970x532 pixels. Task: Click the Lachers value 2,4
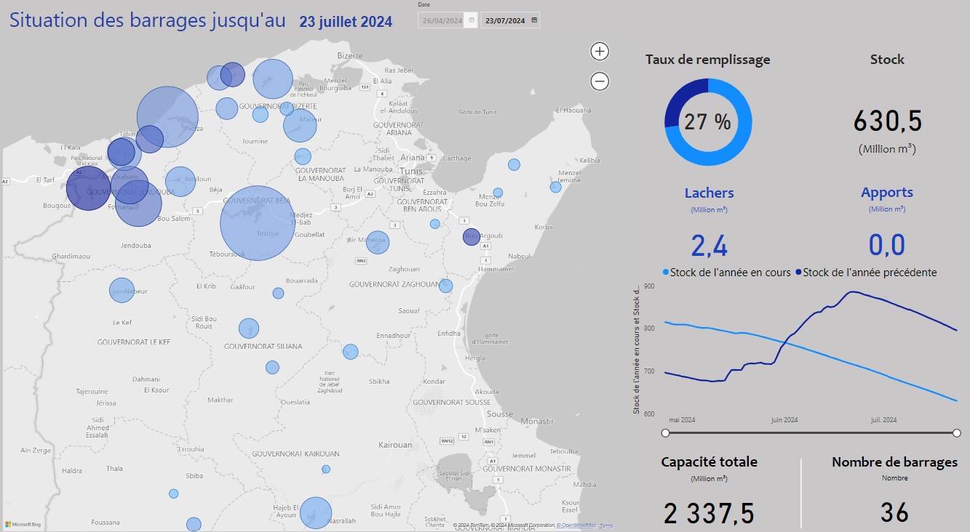tap(709, 246)
